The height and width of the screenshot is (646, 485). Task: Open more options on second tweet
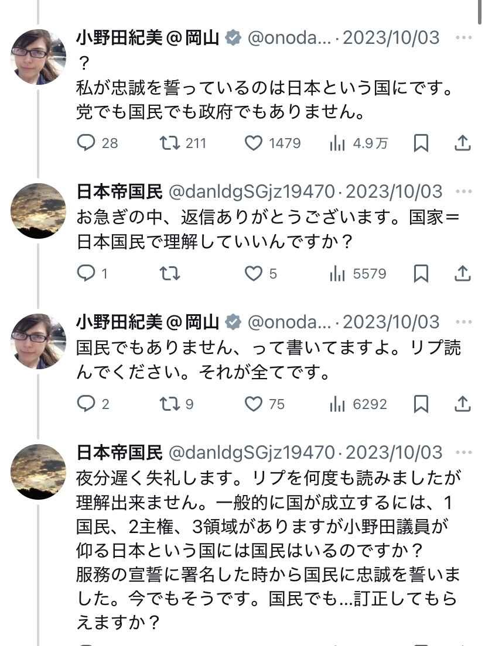[x=463, y=191]
